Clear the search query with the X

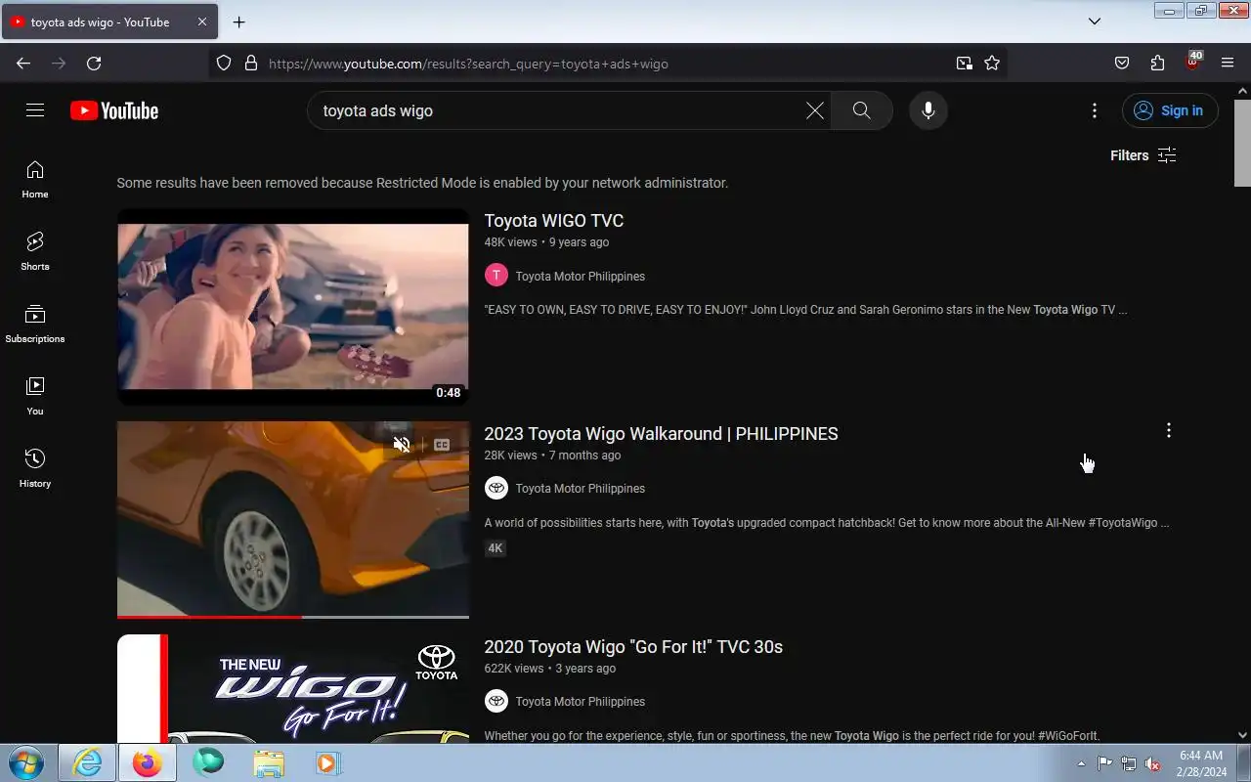pyautogui.click(x=814, y=110)
